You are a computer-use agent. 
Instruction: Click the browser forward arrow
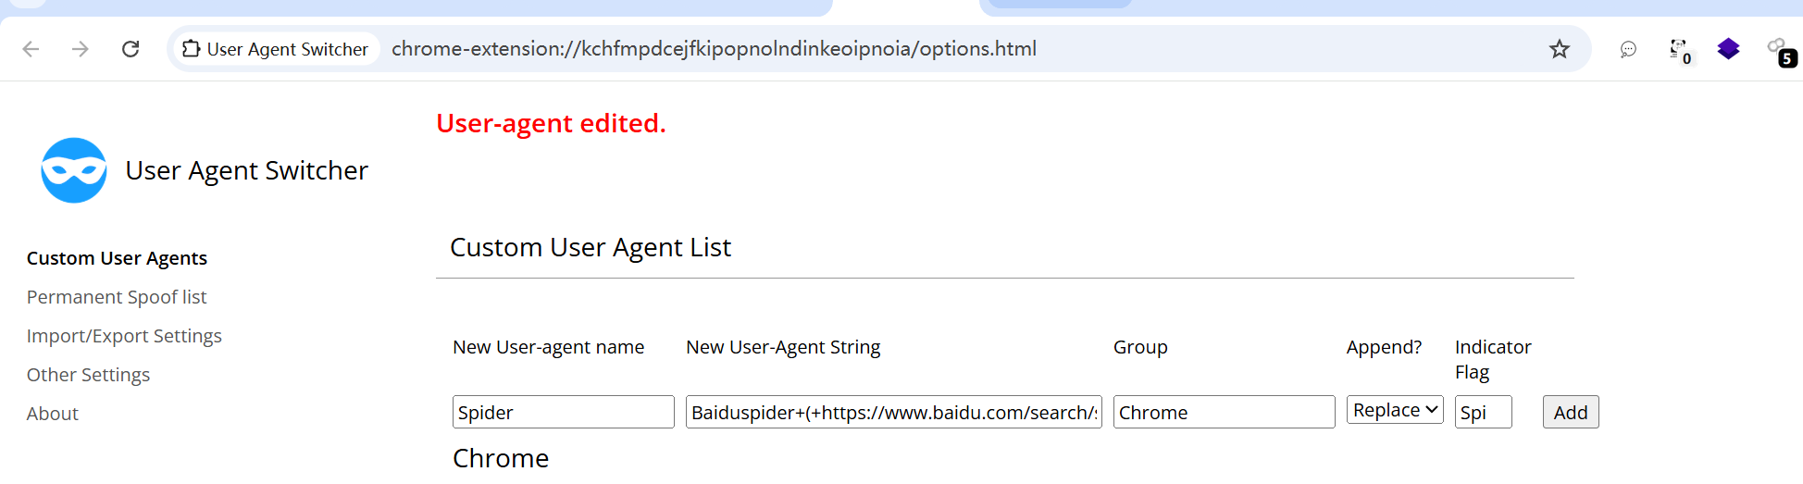click(x=81, y=49)
